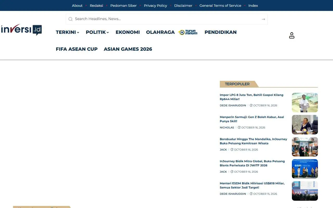
Task: Open the Redaksi page link
Action: point(97,5)
